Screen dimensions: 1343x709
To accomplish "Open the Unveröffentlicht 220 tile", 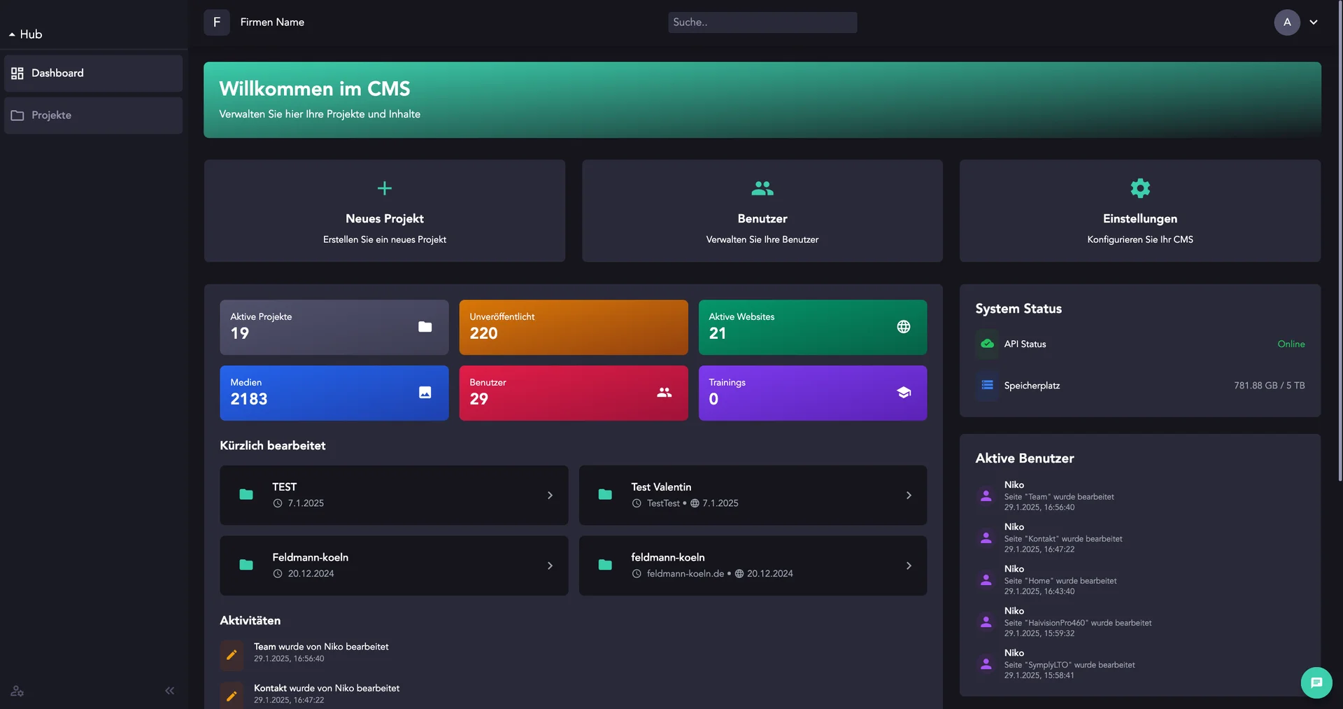I will point(574,328).
